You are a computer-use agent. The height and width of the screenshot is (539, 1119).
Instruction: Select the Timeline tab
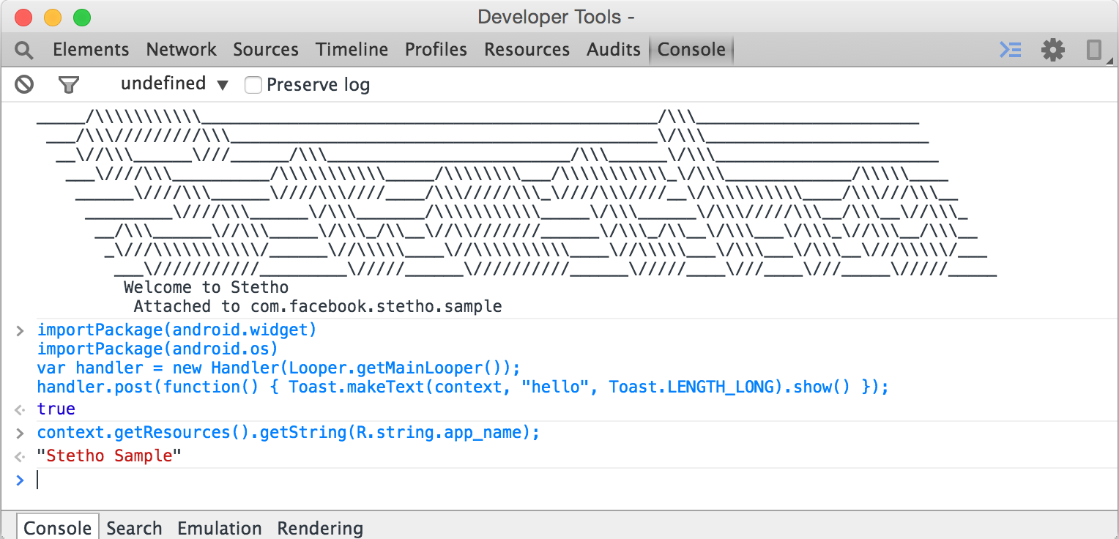[x=352, y=50]
